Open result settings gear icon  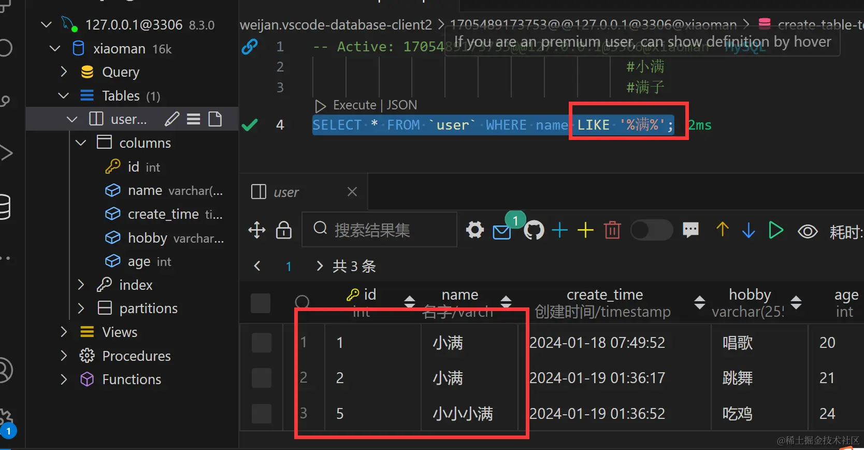click(475, 230)
